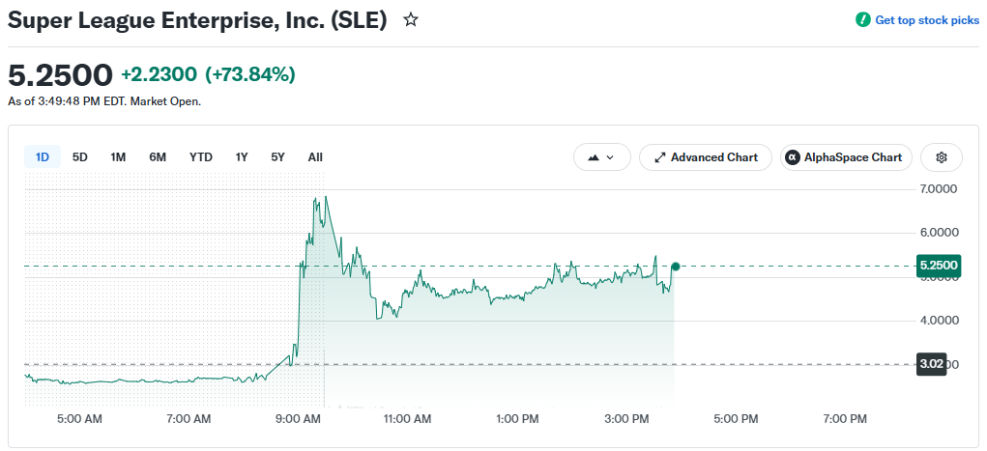The height and width of the screenshot is (451, 987).
Task: Star SLE to add to watchlist
Action: click(x=411, y=20)
